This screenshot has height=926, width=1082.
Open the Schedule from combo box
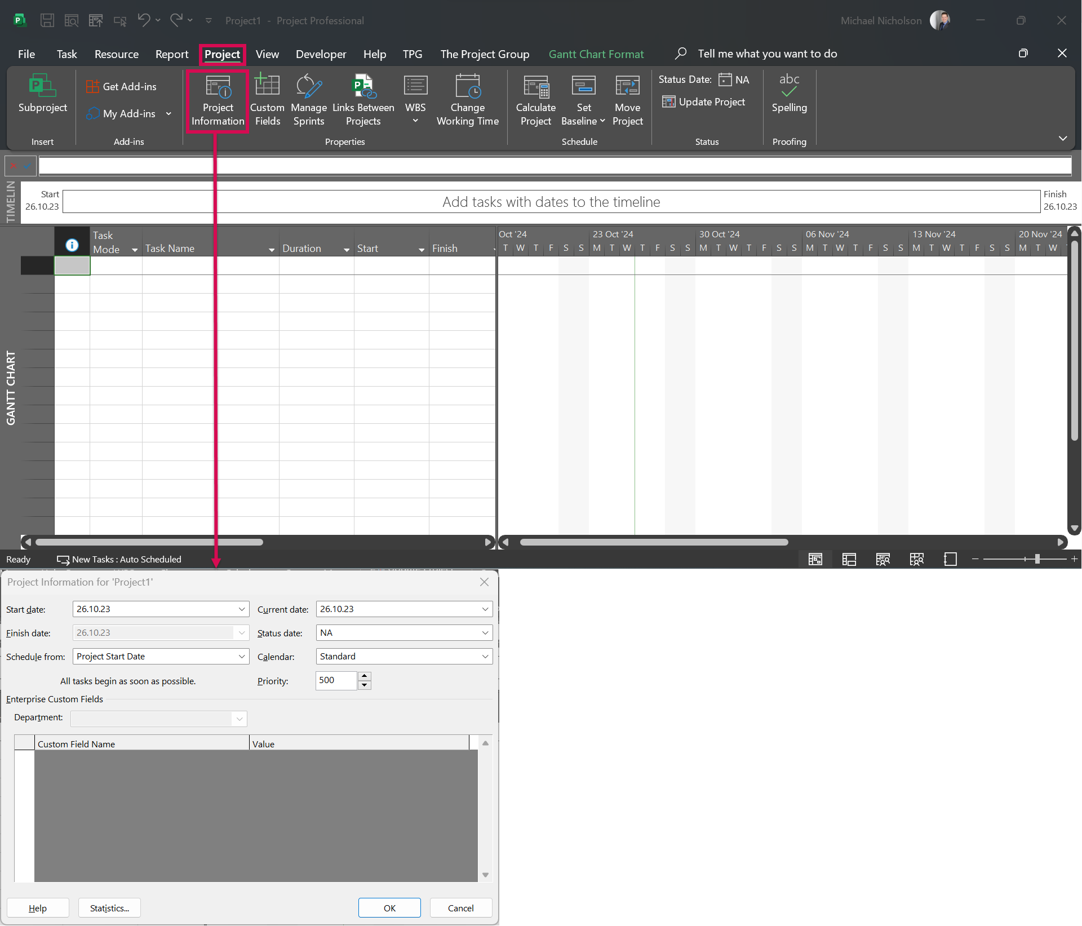click(x=161, y=657)
